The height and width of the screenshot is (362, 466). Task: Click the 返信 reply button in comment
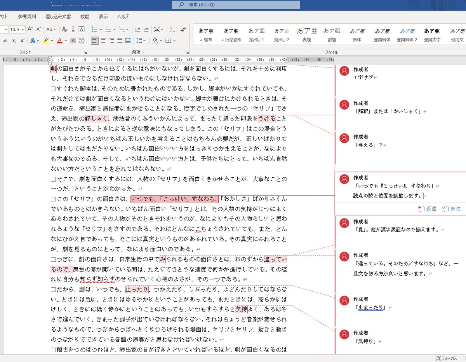[427, 209]
